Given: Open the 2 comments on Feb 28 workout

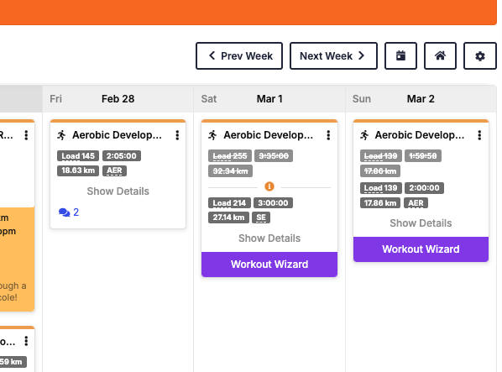Looking at the screenshot, I should pos(69,212).
